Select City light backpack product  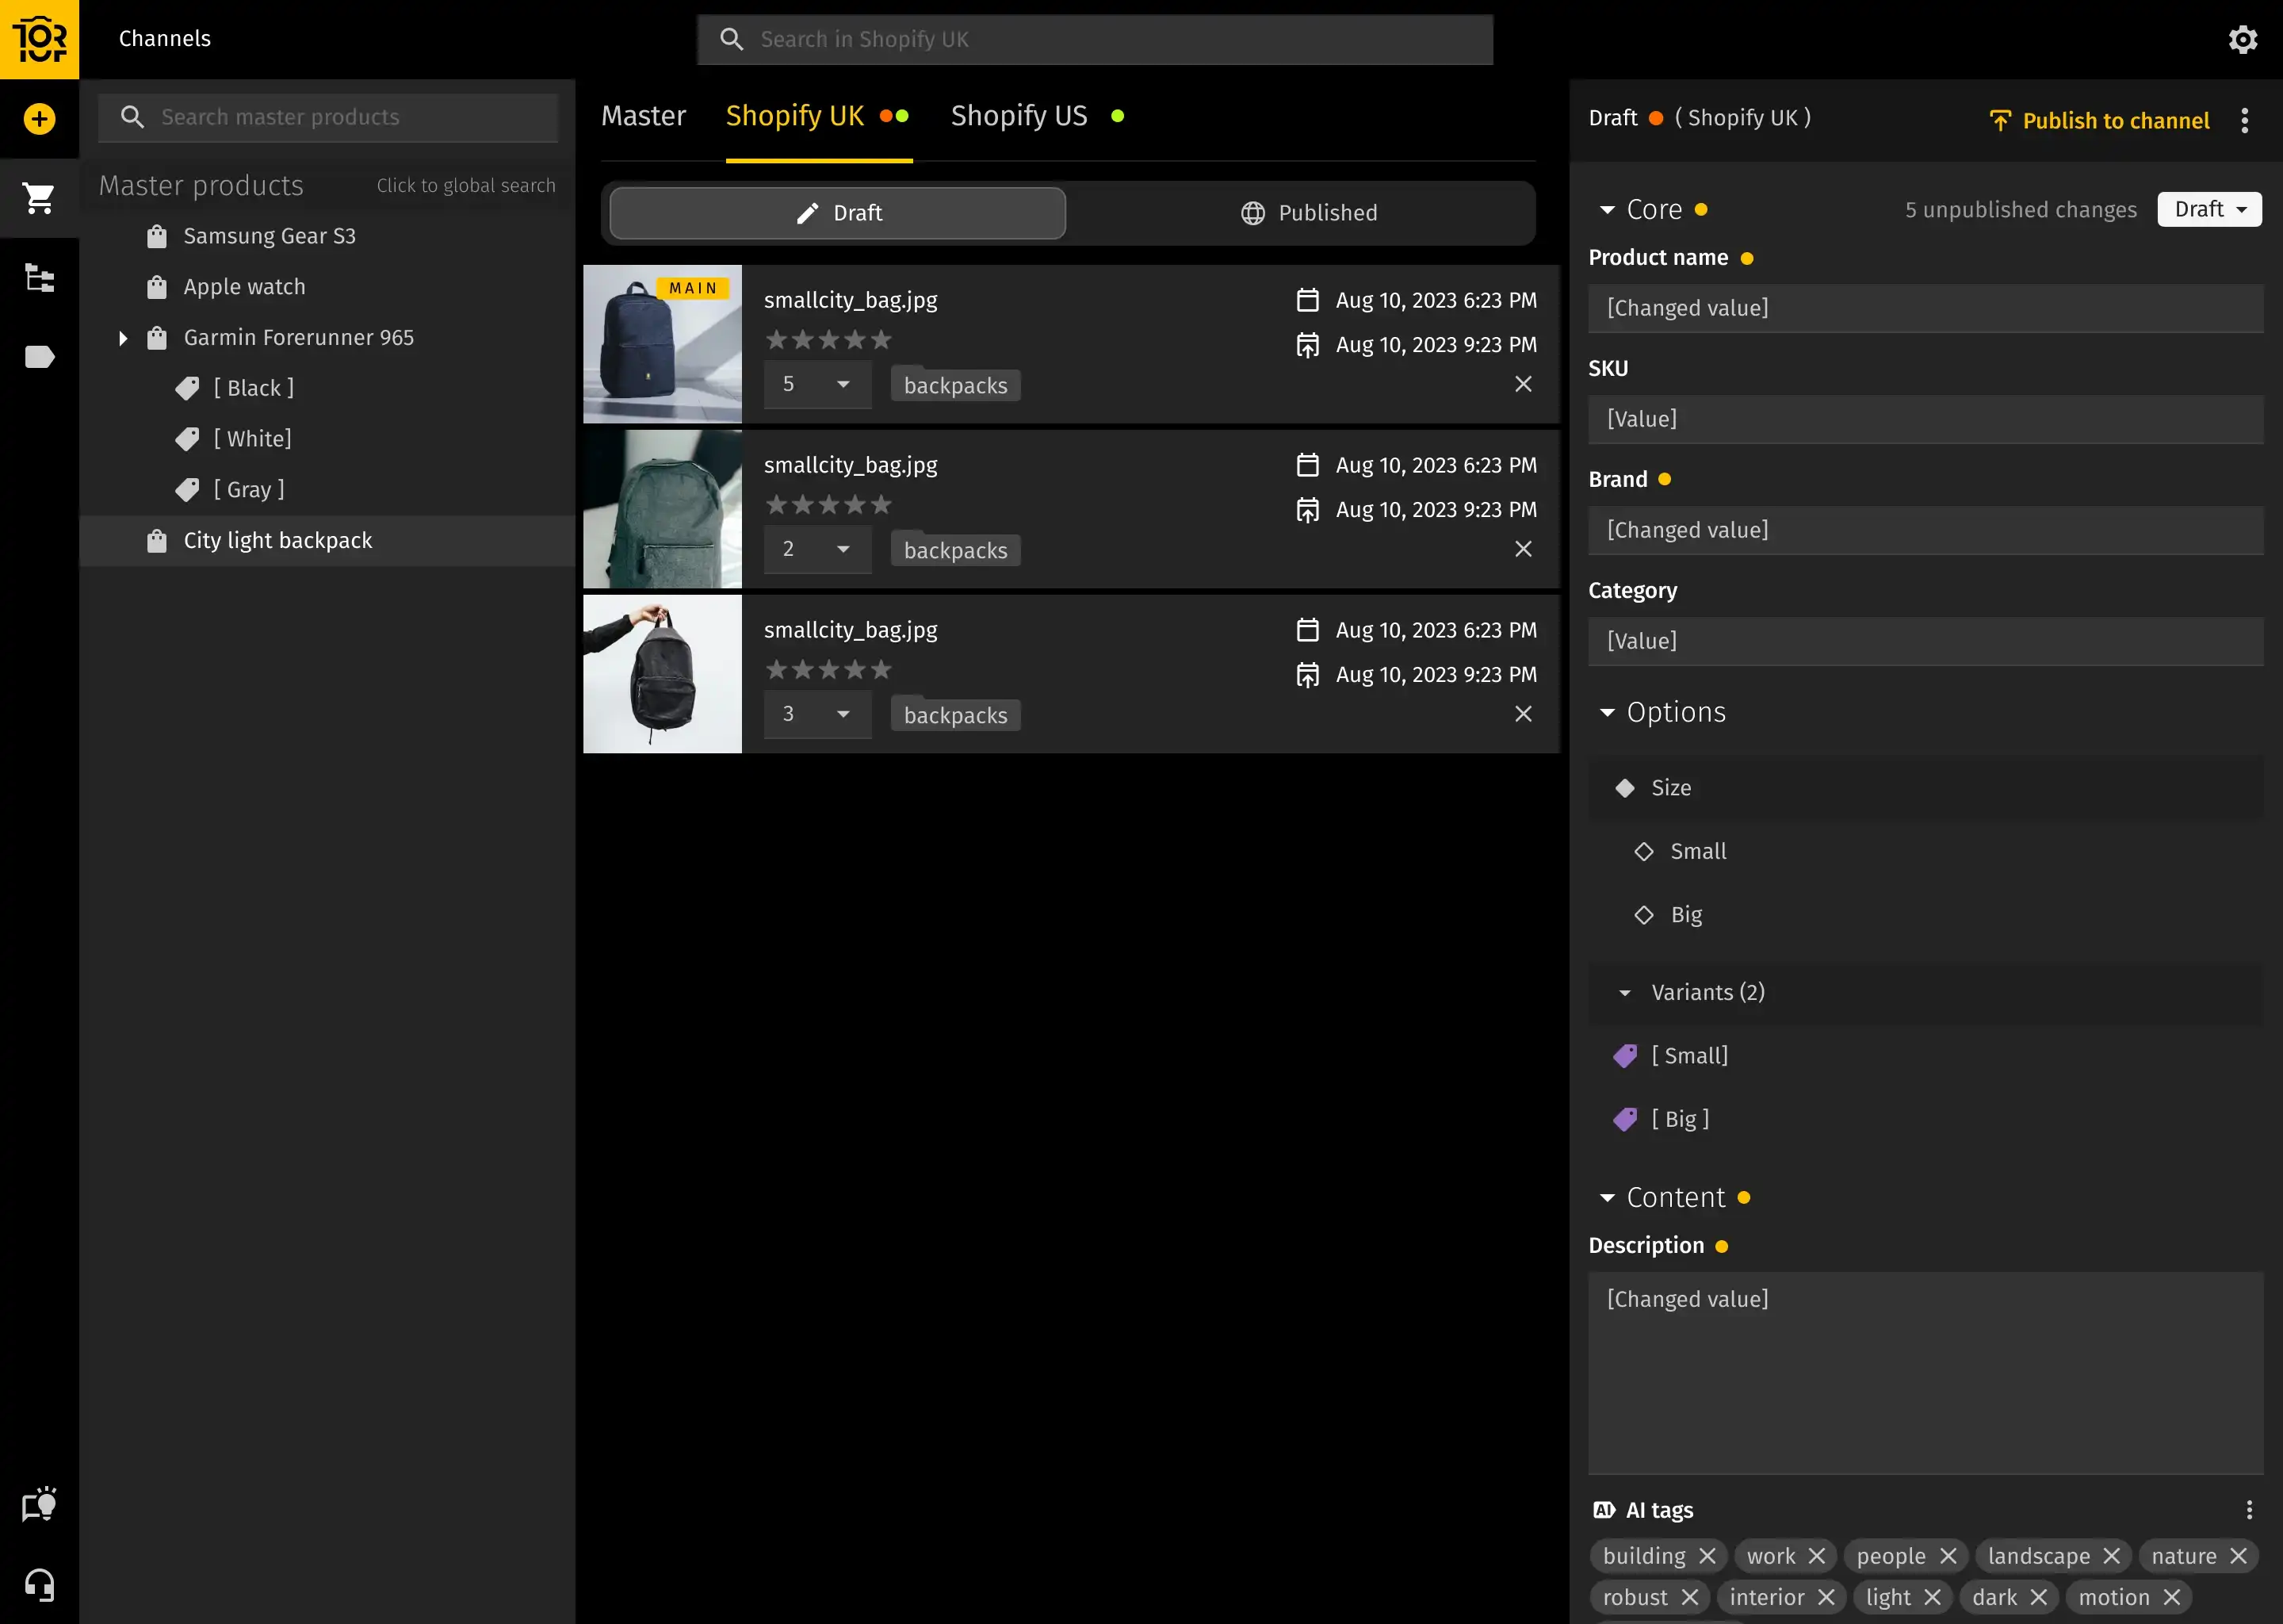point(327,541)
